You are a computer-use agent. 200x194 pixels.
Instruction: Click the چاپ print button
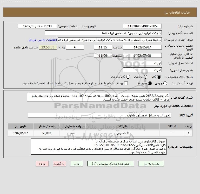pyautogui.click(x=77, y=164)
